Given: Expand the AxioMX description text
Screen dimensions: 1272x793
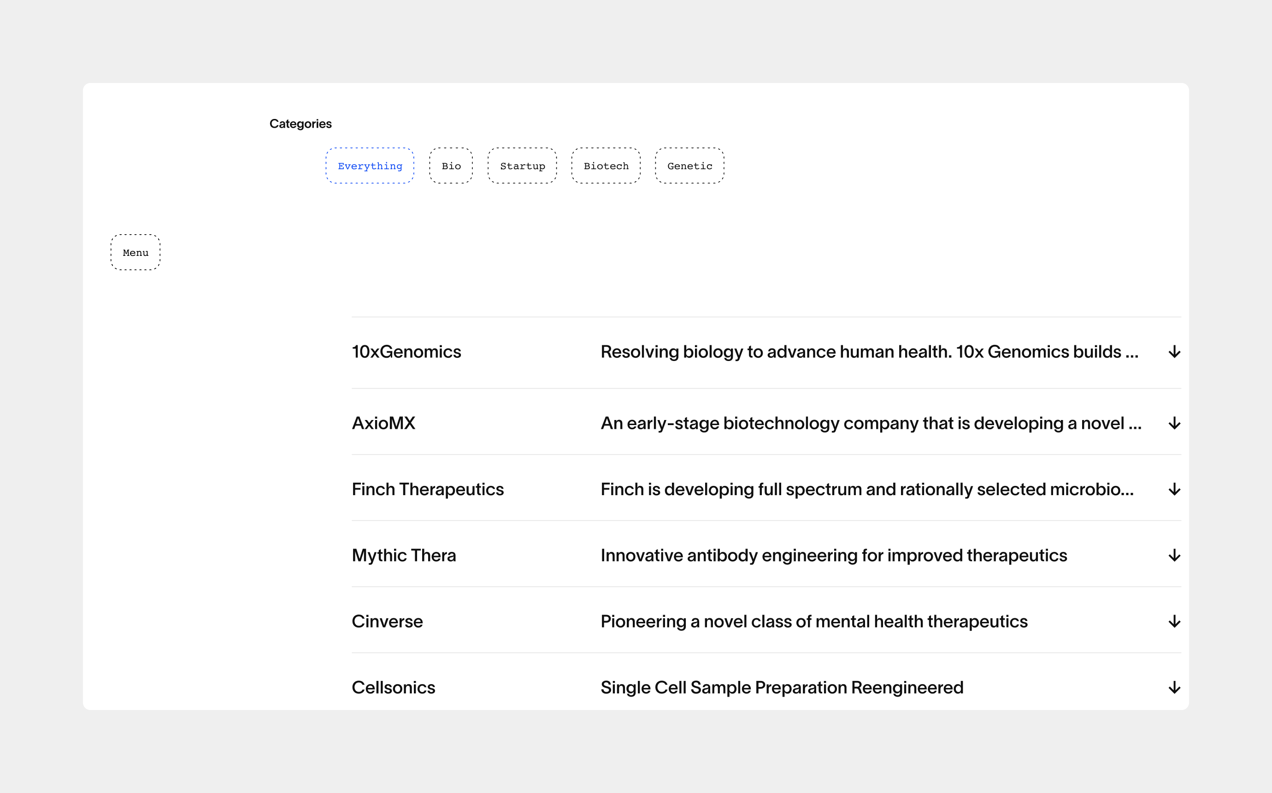Looking at the screenshot, I should [871, 423].
